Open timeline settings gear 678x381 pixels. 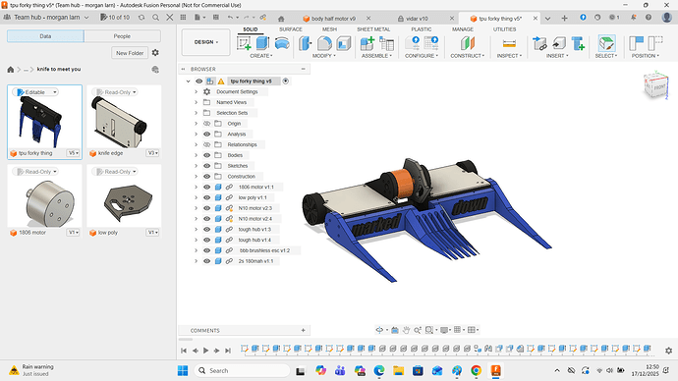pyautogui.click(x=668, y=351)
